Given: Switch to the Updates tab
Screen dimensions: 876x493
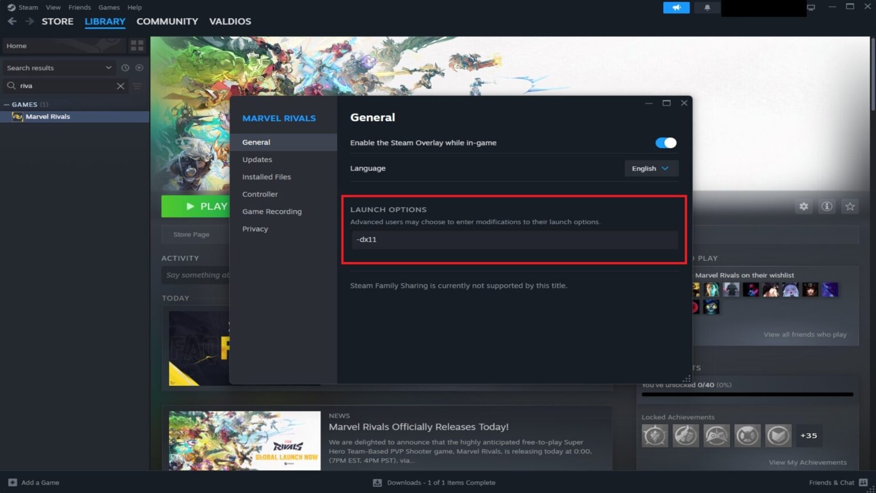Looking at the screenshot, I should click(x=257, y=159).
